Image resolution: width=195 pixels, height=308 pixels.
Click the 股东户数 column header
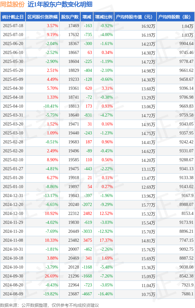[x=70, y=17]
